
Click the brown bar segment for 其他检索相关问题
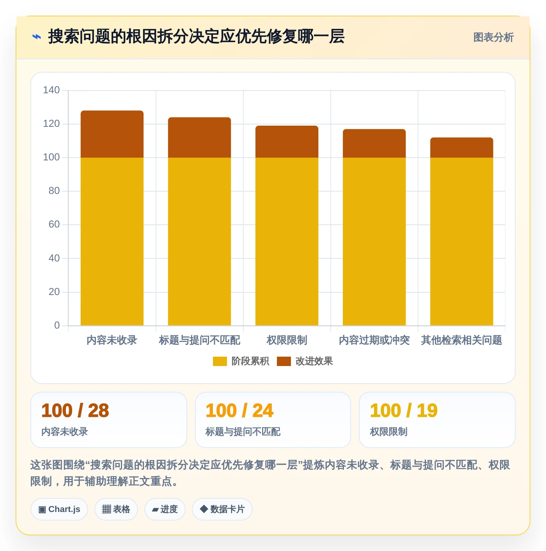coord(461,148)
